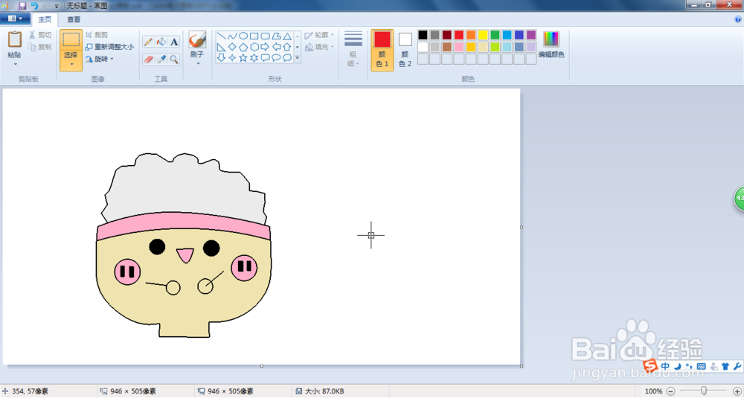
Task: Pick the green color swatch
Action: pyautogui.click(x=495, y=35)
